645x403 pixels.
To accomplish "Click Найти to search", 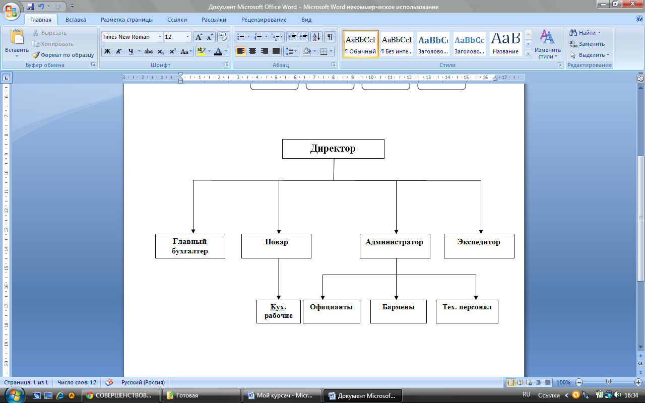I will click(x=585, y=33).
